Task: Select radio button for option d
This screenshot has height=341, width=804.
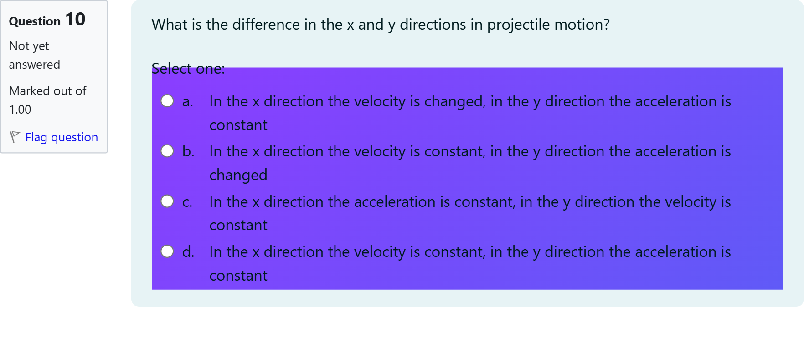Action: (168, 251)
